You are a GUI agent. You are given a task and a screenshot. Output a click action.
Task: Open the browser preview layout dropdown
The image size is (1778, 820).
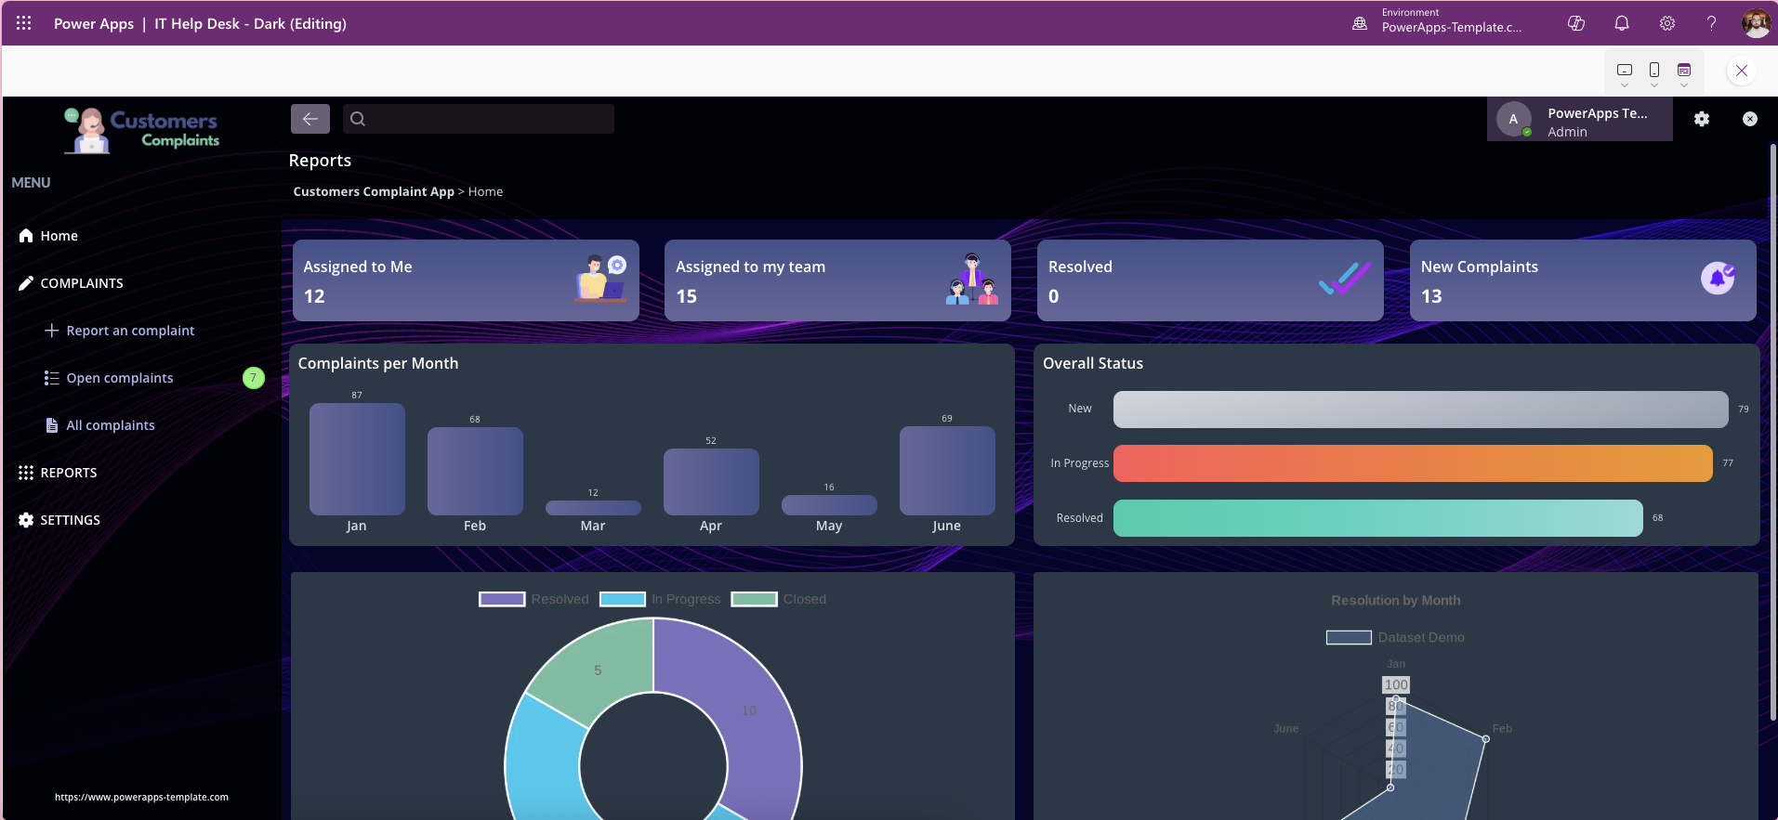pos(1684,73)
